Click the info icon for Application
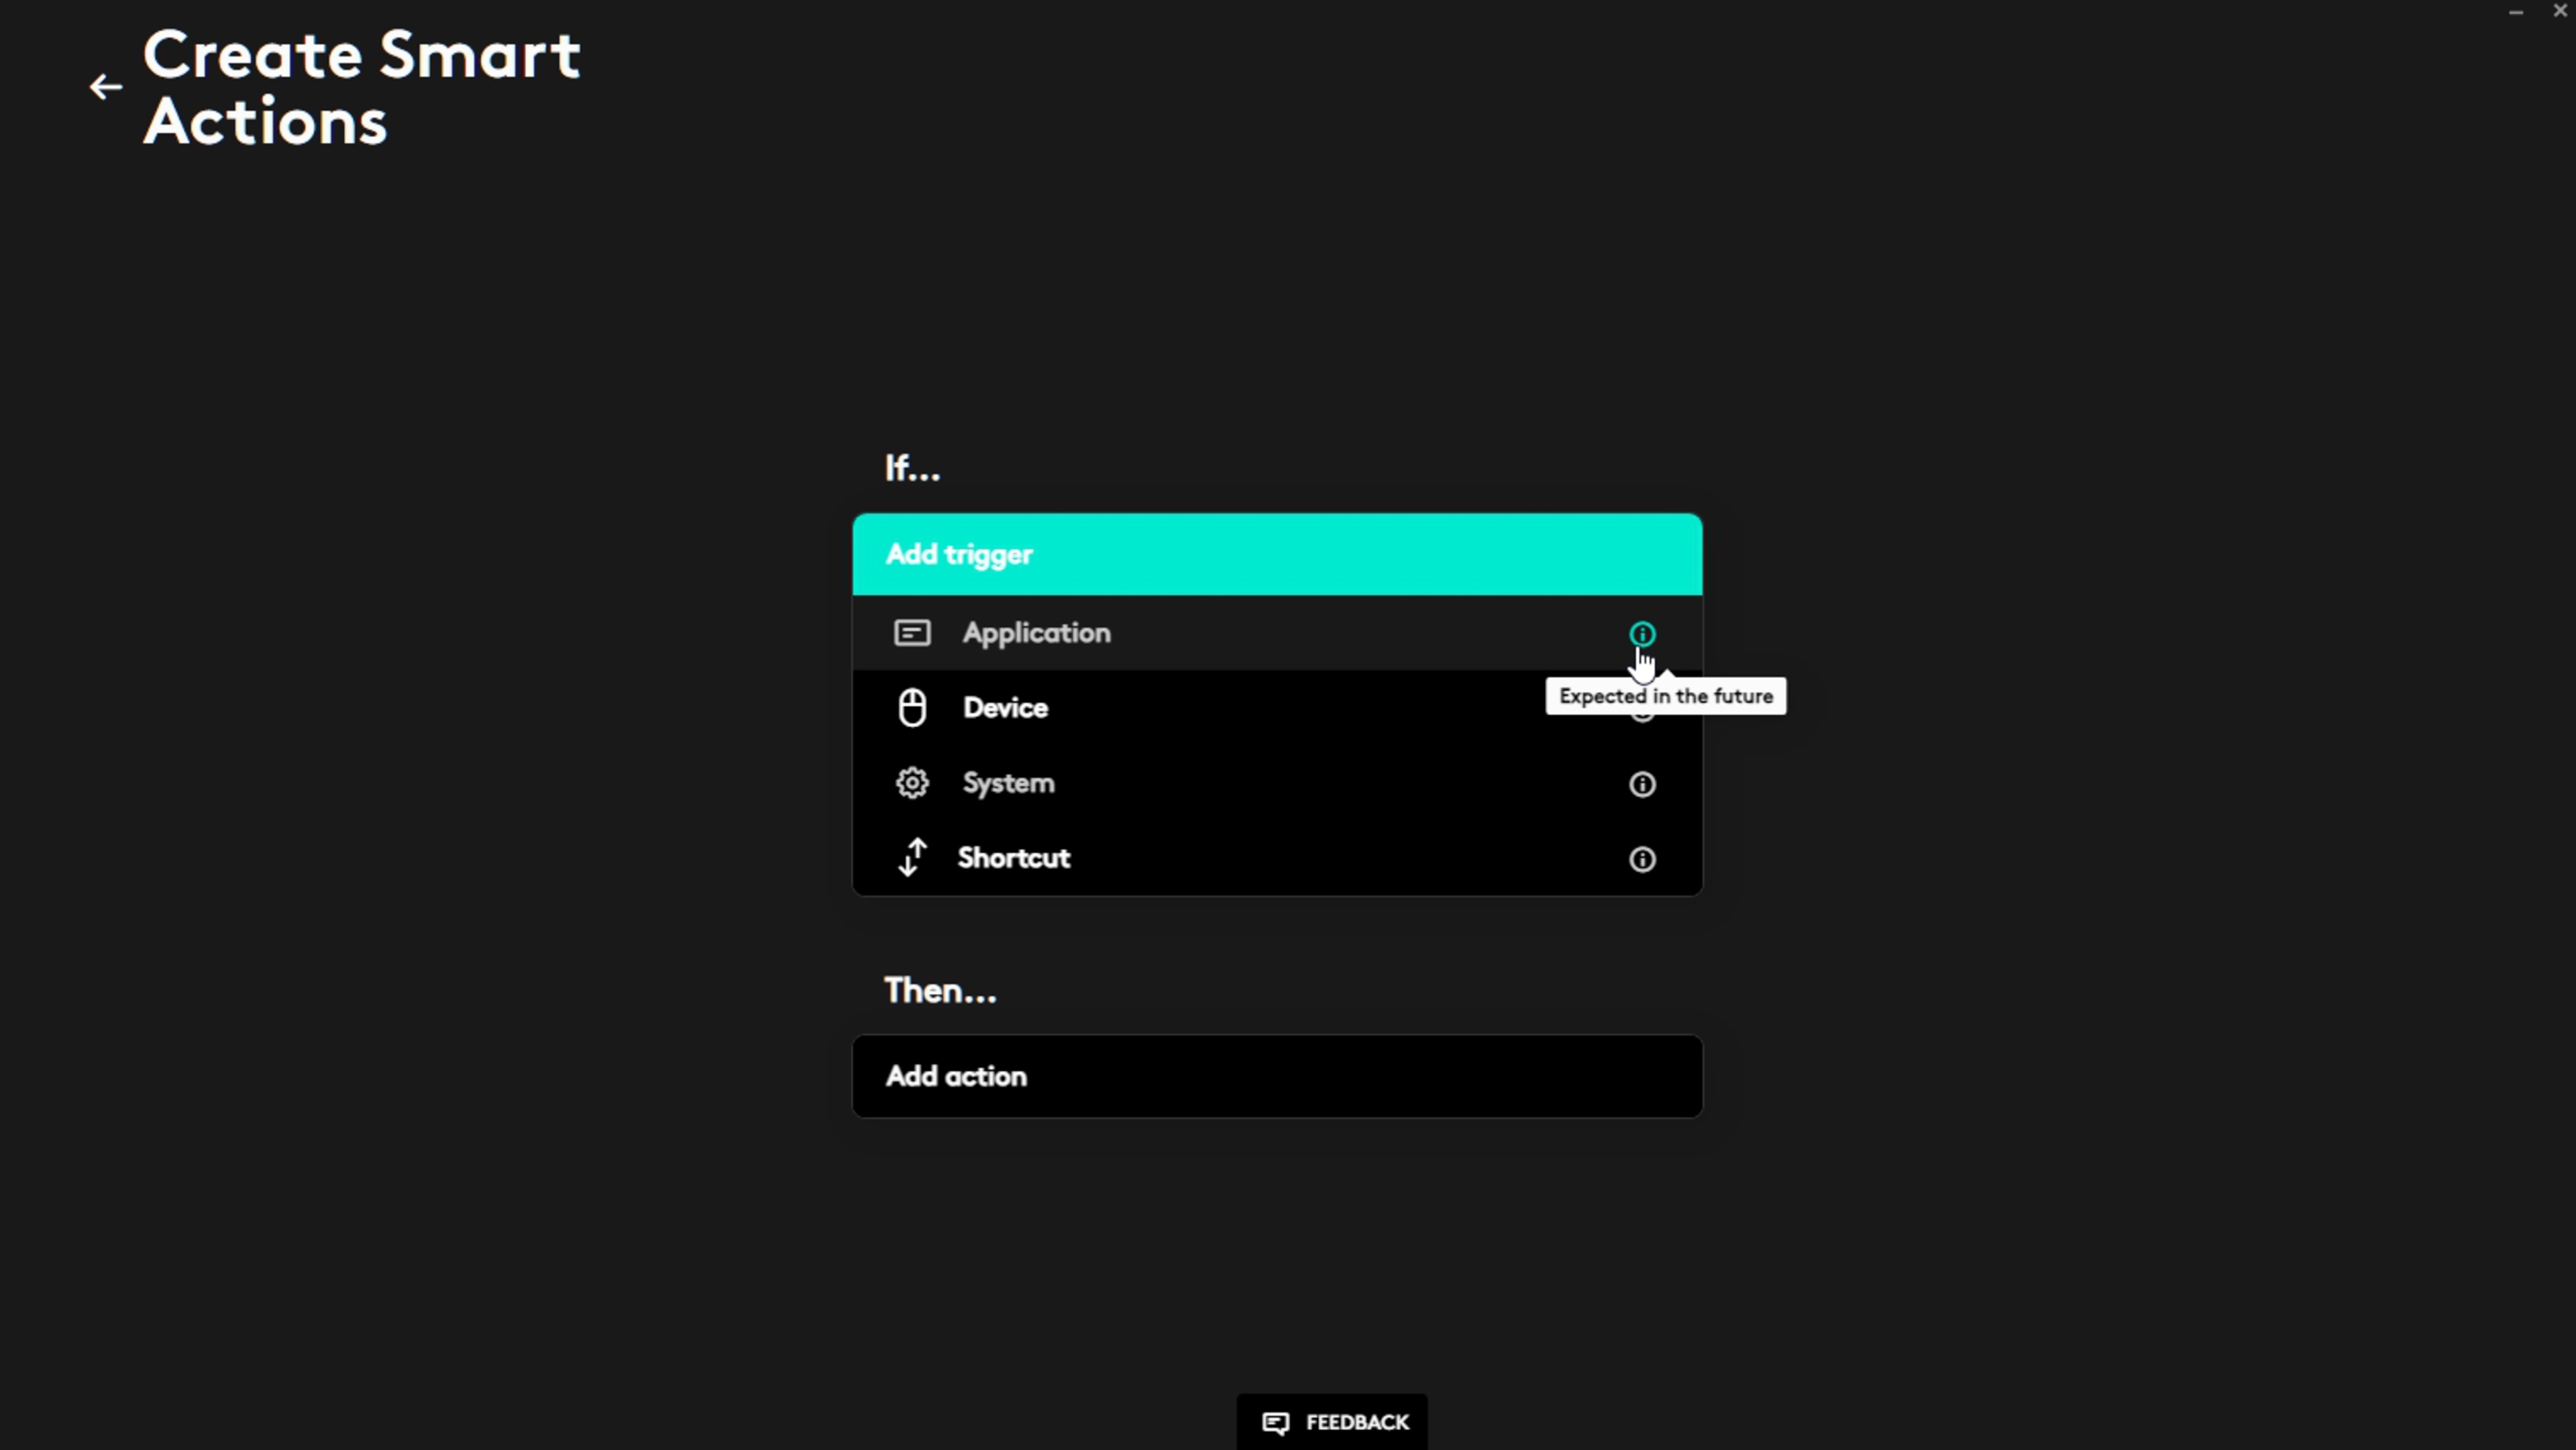This screenshot has width=2576, height=1450. coord(1641,634)
